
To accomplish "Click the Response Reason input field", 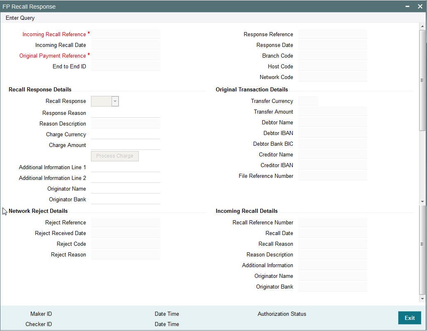I will (126, 113).
